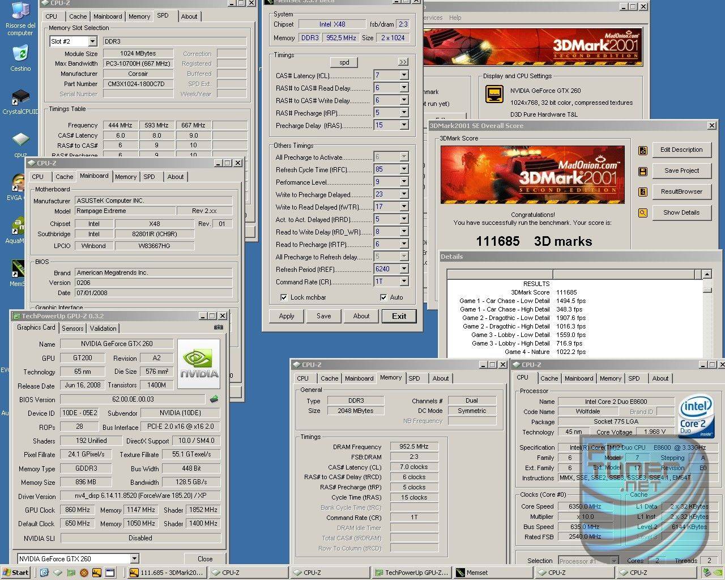Toggle the Auto checkbox in MemSet
This screenshot has width=725, height=580.
(x=383, y=297)
